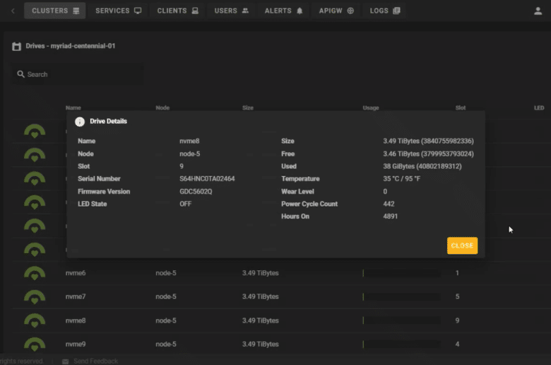
Task: Click the Drive Details info icon
Action: click(x=80, y=122)
